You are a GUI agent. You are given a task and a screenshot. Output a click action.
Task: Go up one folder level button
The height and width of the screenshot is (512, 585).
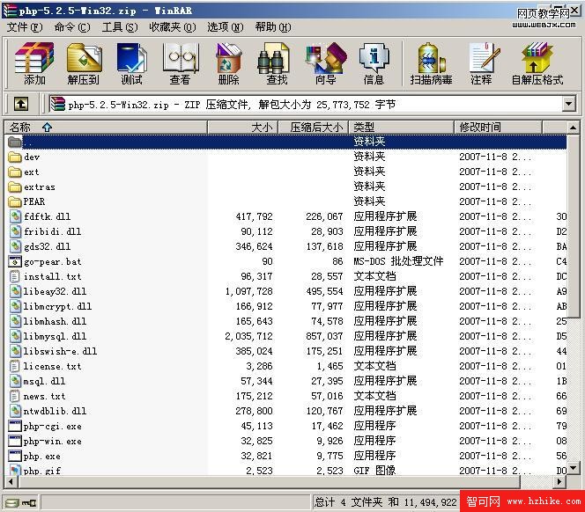point(21,104)
